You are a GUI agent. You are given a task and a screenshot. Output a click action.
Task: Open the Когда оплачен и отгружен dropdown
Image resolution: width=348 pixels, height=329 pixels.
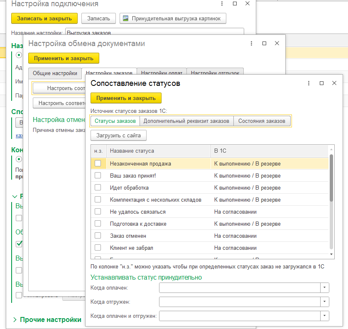324,316
